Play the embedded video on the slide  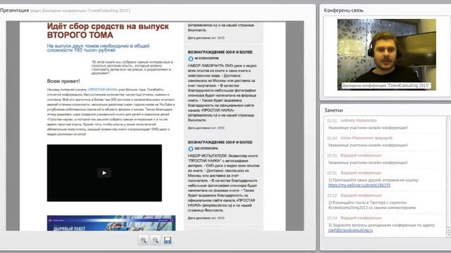pyautogui.click(x=104, y=173)
